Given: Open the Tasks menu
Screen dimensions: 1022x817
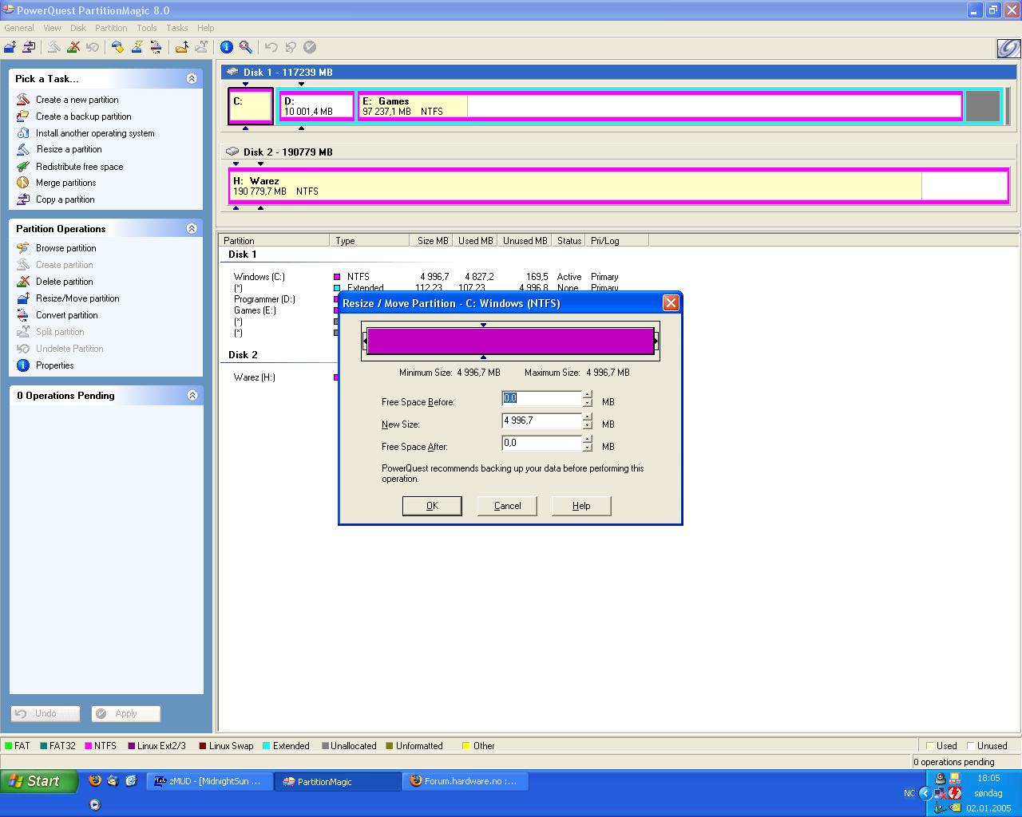Looking at the screenshot, I should point(177,28).
